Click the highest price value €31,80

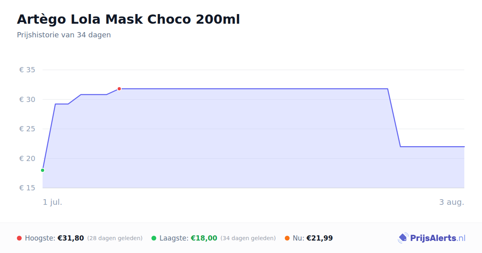pos(71,238)
